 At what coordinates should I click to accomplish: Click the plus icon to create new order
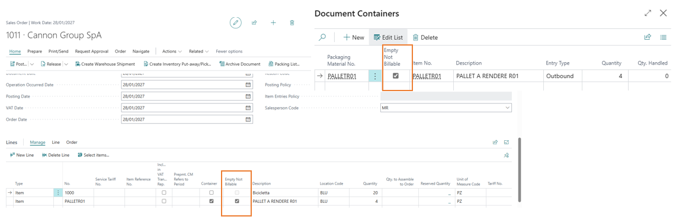click(x=273, y=23)
